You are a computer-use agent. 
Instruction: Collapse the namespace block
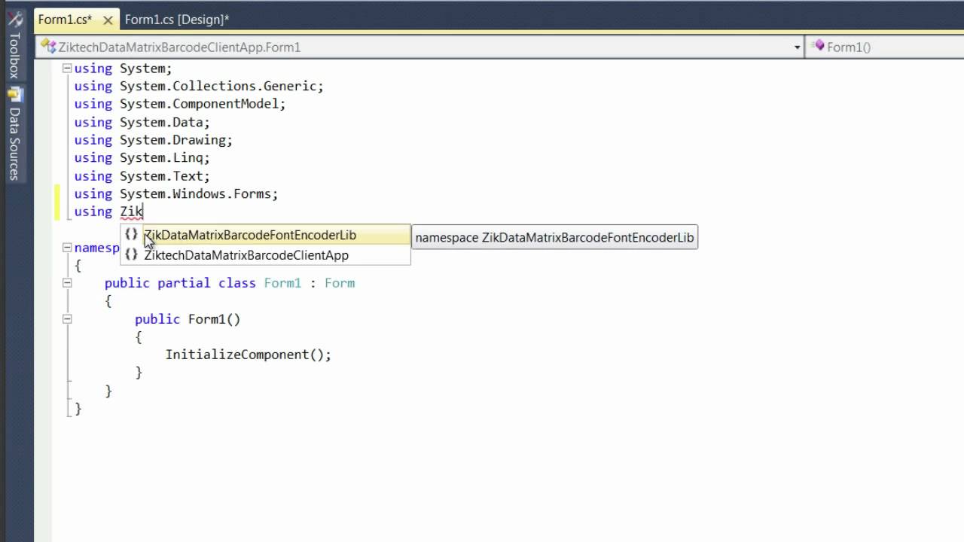[67, 247]
